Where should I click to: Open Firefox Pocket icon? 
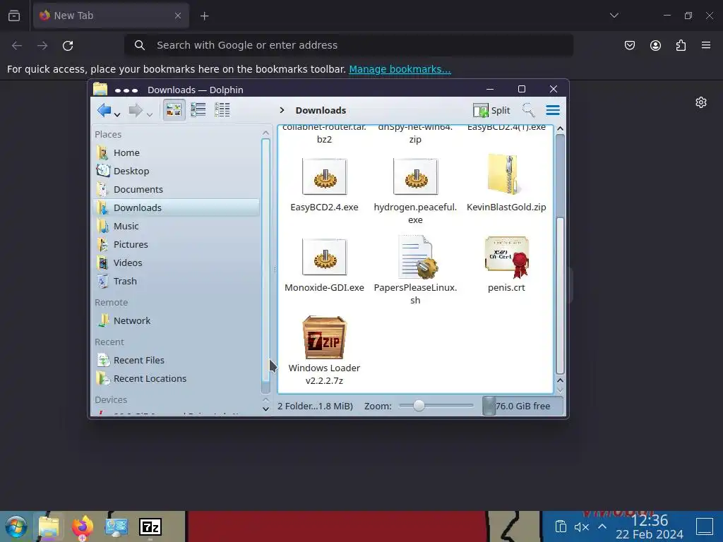click(629, 45)
